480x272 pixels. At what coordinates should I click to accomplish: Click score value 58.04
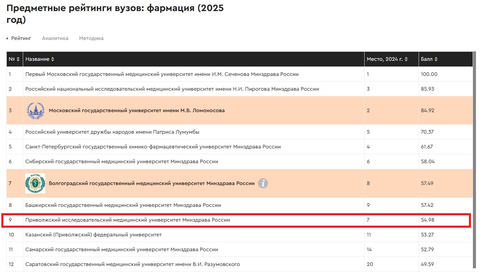click(x=428, y=162)
